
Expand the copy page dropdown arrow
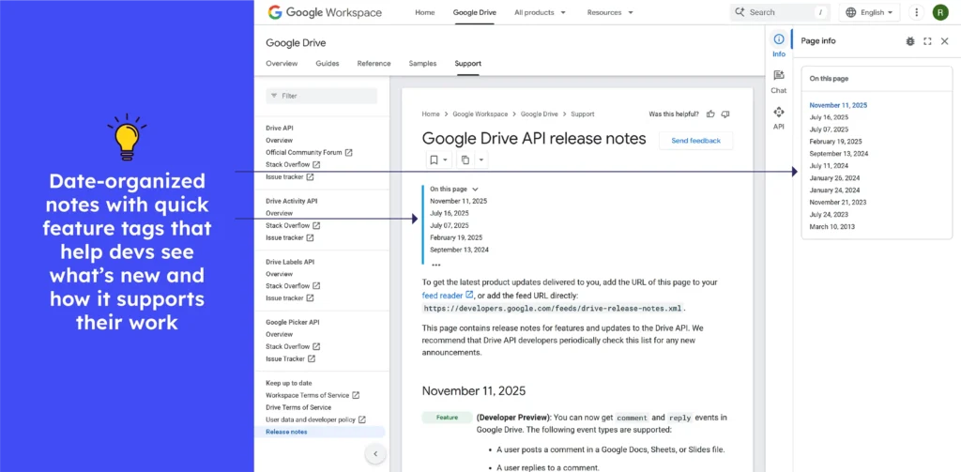[481, 160]
